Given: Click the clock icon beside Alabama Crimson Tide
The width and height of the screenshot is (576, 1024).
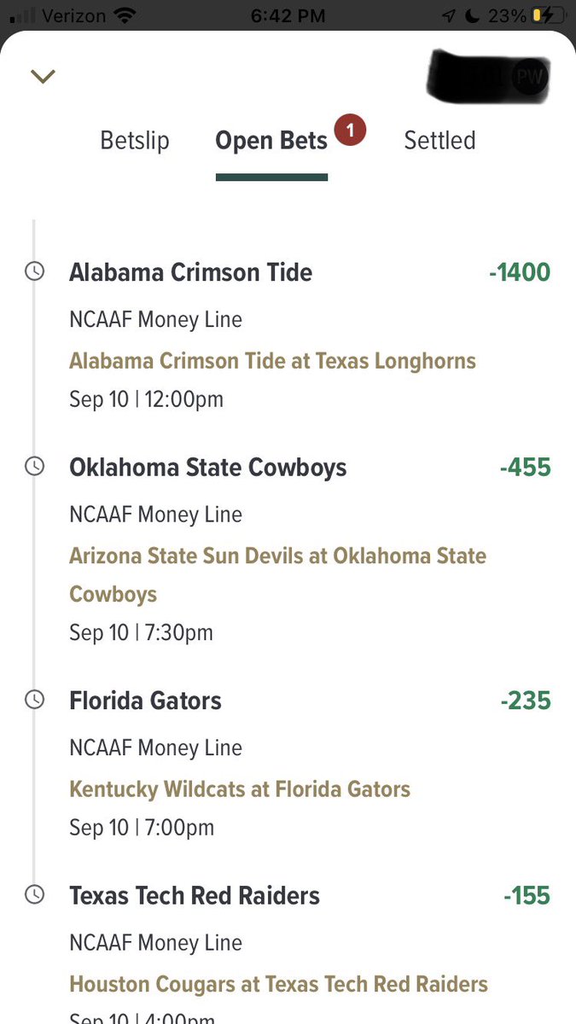Looking at the screenshot, I should (x=34, y=271).
